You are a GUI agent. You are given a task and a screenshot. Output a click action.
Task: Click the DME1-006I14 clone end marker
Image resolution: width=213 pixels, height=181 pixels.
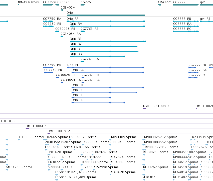pos(27,129)
